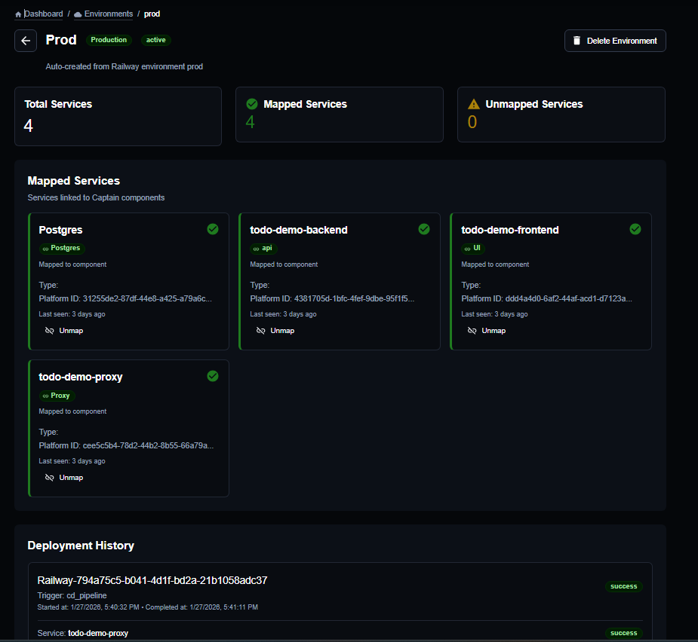Click the check icon by Mapped Services stat
Image resolution: width=698 pixels, height=642 pixels.
click(x=252, y=104)
